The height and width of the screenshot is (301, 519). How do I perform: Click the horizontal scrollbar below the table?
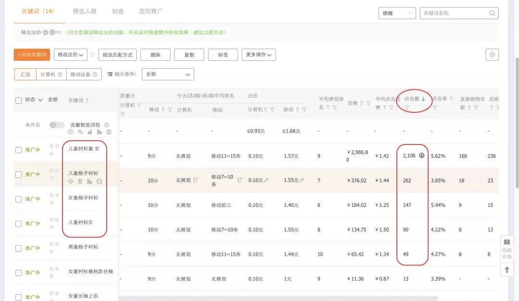click(278, 298)
